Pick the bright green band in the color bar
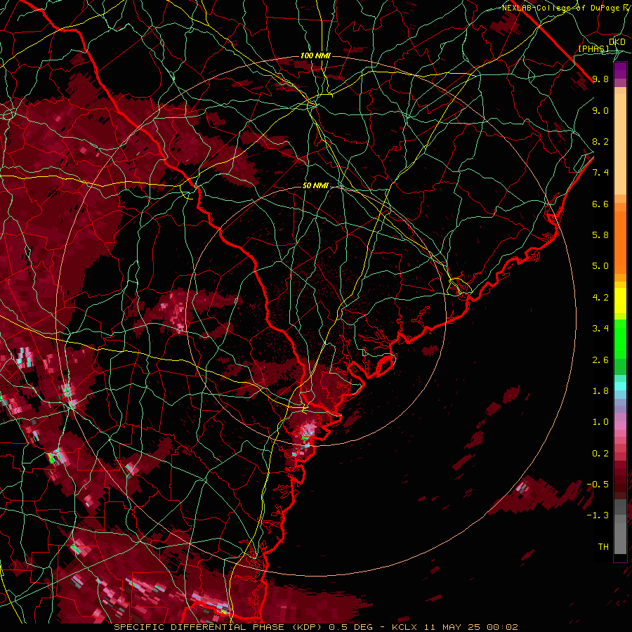 [x=620, y=338]
